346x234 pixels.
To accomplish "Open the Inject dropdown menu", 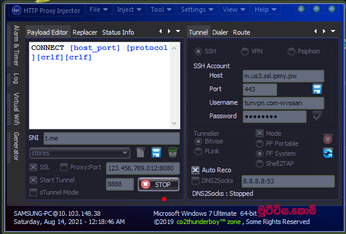I will [x=129, y=9].
